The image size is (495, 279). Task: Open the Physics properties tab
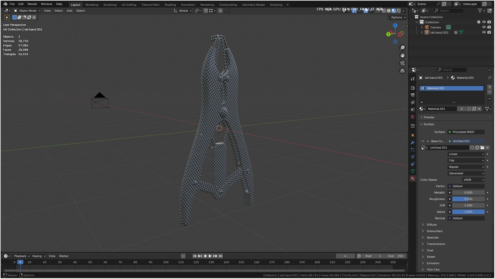pos(413,157)
